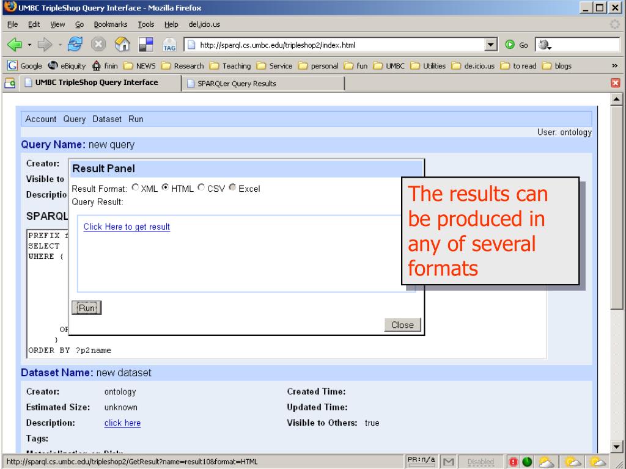Click the throbber activity icon
Screen dimensions: 626x469
click(x=615, y=24)
